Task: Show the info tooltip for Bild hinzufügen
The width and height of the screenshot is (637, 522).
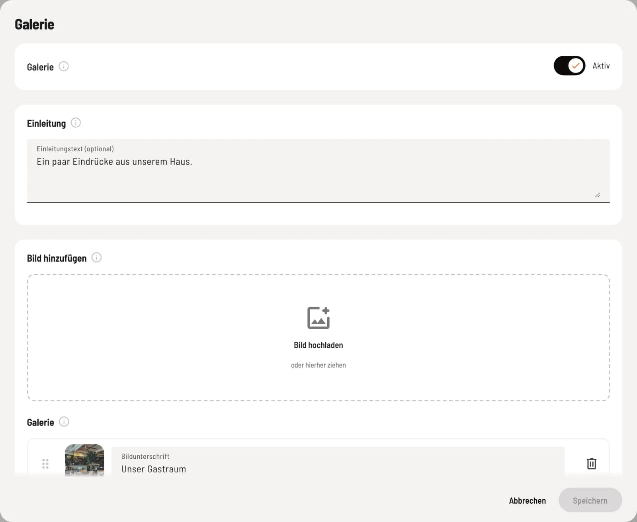Action: point(96,257)
